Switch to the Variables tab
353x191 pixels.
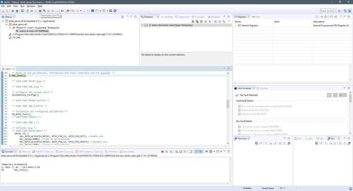(x=167, y=17)
